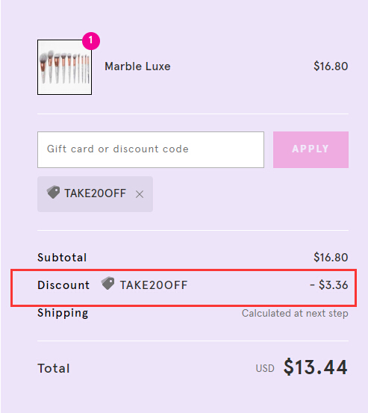The image size is (368, 413).
Task: Click the Total label
Action: coord(54,368)
